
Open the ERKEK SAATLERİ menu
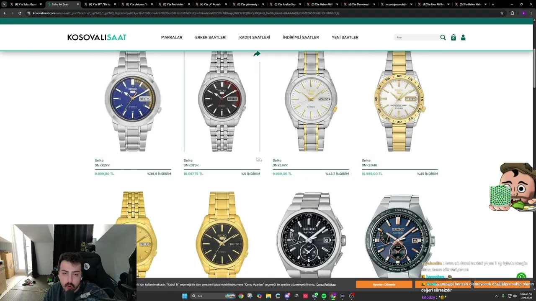click(211, 38)
